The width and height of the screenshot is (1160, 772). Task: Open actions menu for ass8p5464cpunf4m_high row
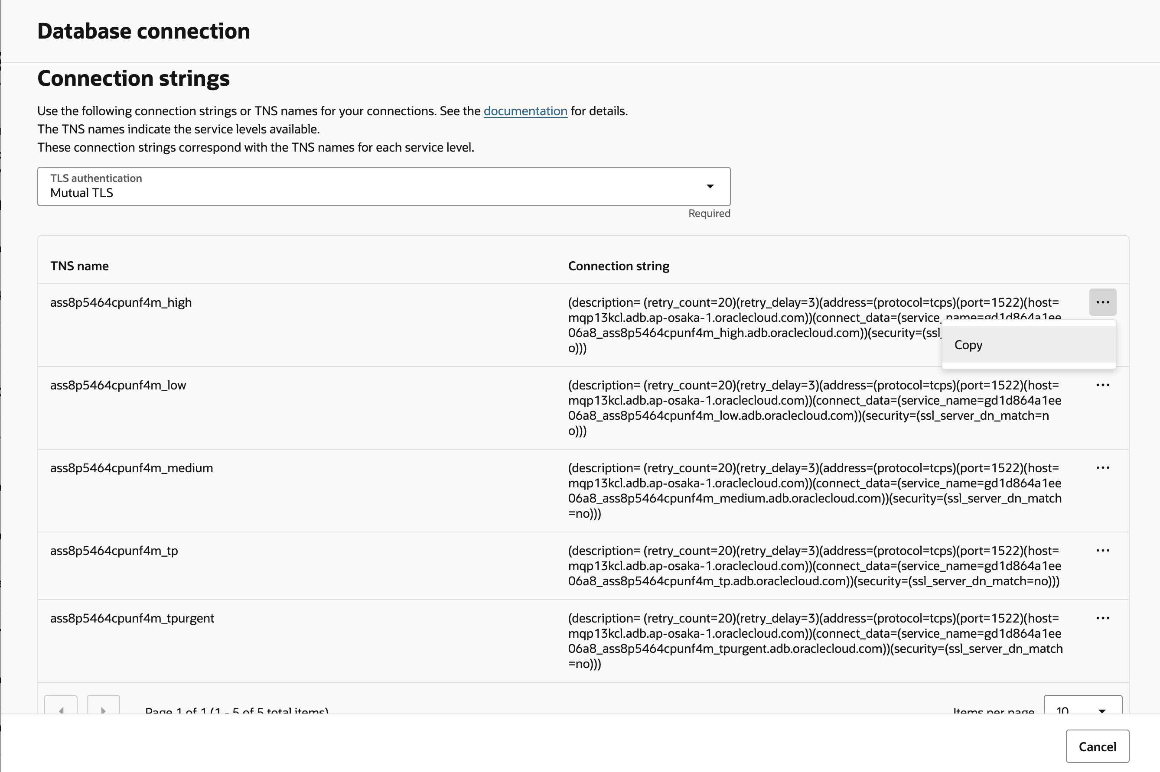(1102, 302)
